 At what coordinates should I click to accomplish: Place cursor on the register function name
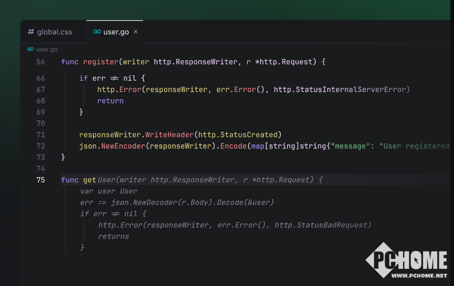tap(101, 62)
